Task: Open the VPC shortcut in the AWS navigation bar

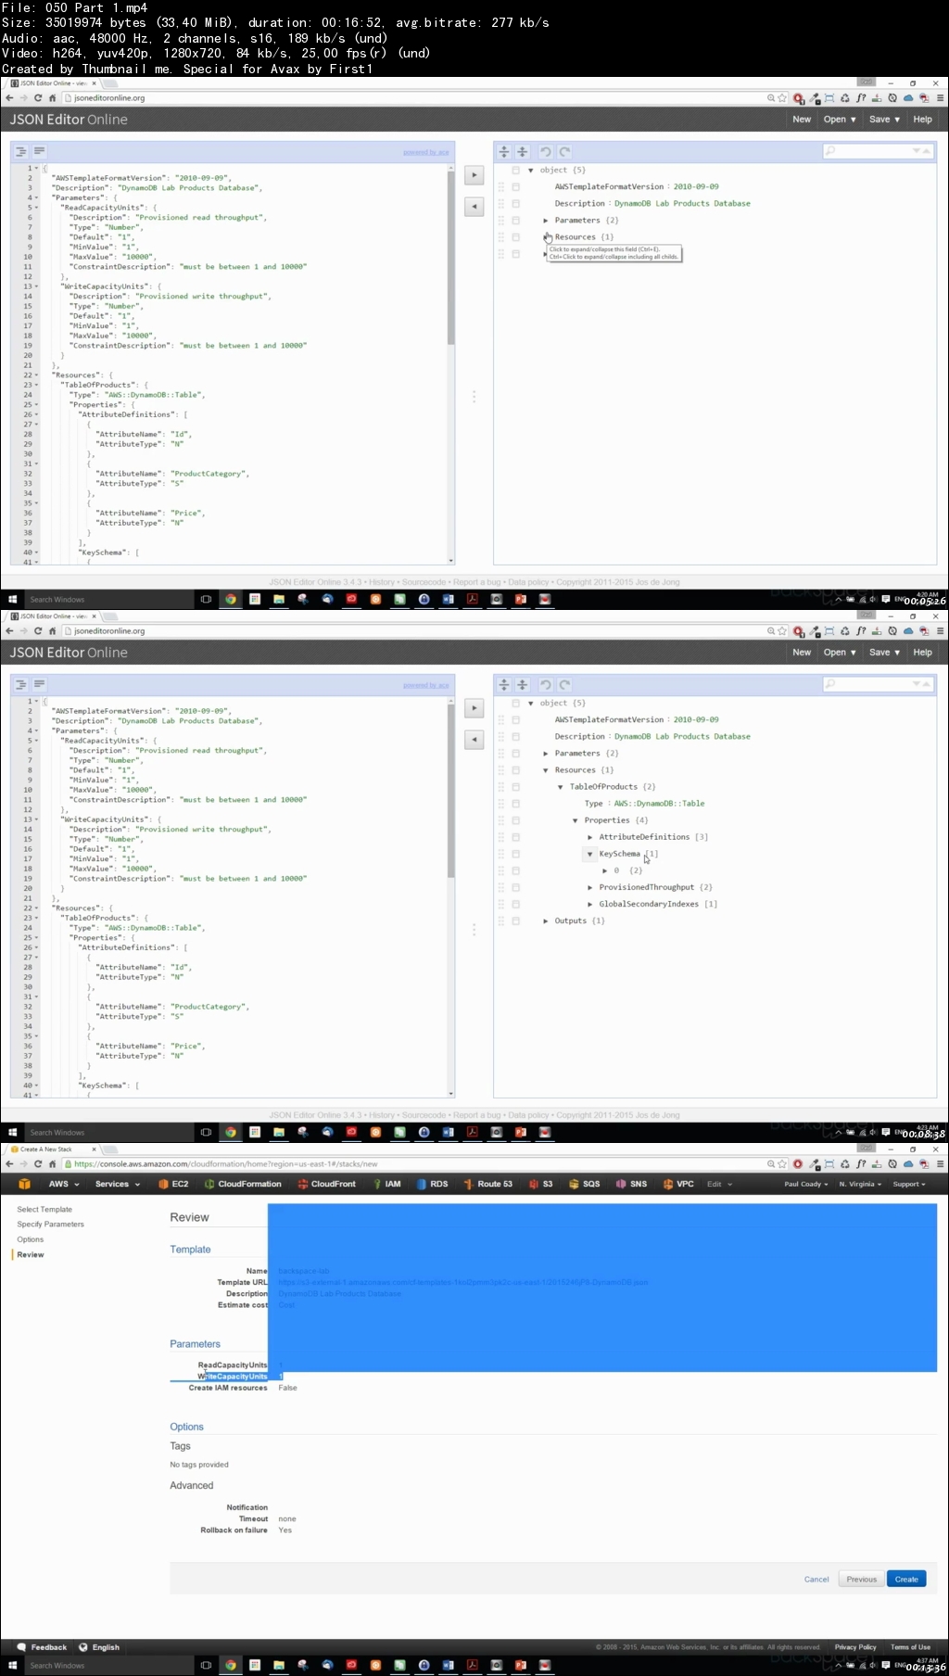Action: click(x=678, y=1184)
